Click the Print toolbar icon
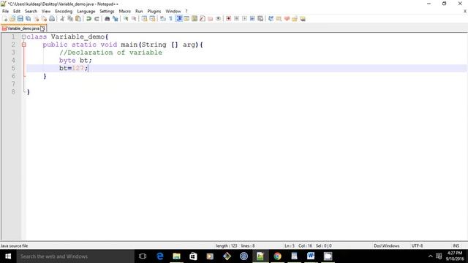Screen dimensions: 468x263 (52, 18)
